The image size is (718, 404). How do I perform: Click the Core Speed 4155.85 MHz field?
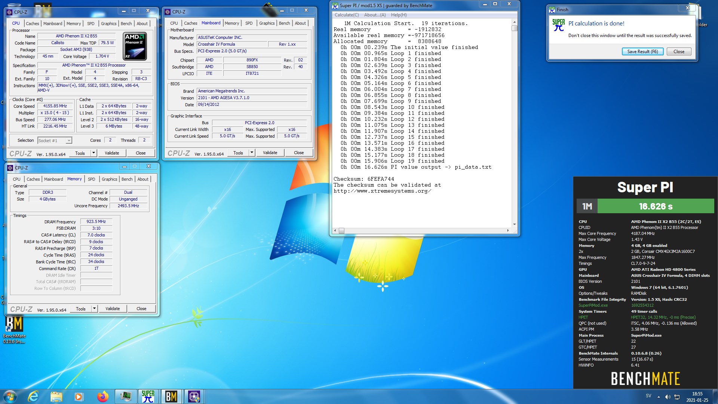tap(55, 106)
